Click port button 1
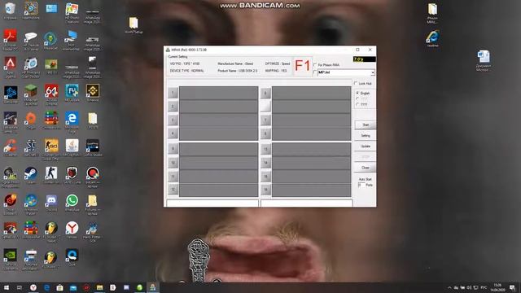This screenshot has width=521, height=293. (173, 93)
